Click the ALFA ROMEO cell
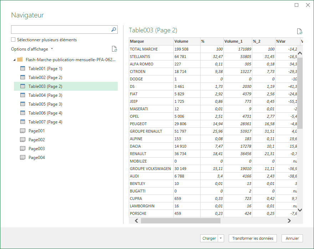This screenshot has height=249, width=314. [x=151, y=64]
